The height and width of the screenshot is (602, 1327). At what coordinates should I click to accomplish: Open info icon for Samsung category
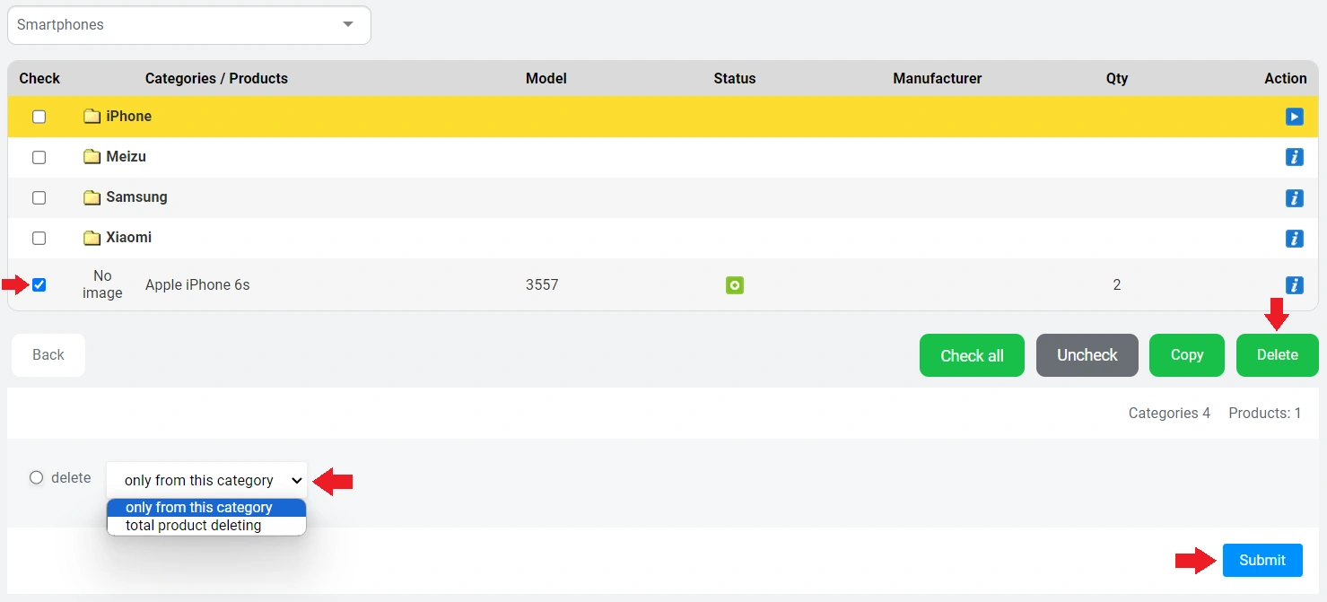(x=1294, y=197)
